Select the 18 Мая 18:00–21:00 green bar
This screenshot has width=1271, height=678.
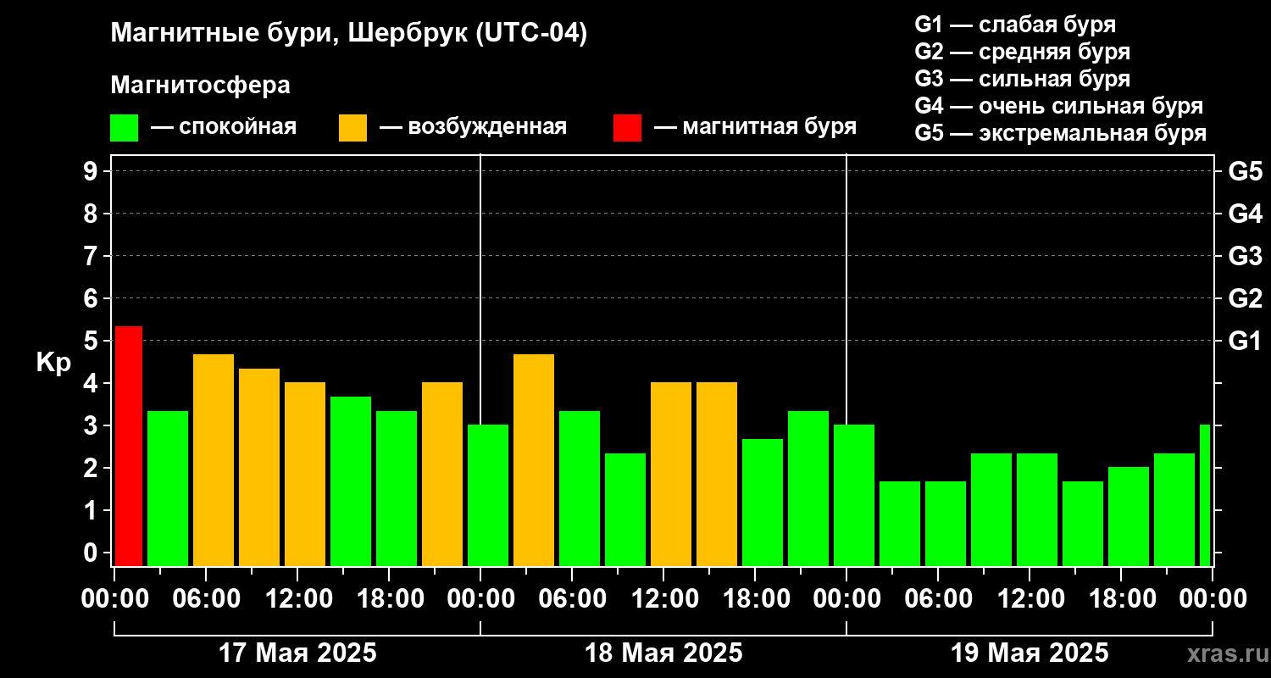tap(763, 503)
